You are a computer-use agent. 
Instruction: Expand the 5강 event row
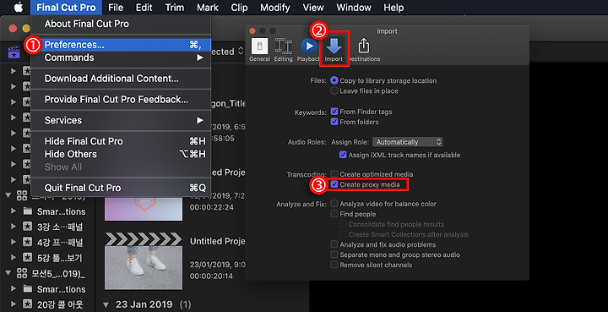coord(14,257)
